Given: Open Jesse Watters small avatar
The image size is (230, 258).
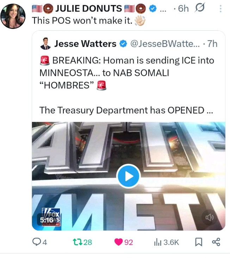Looking at the screenshot, I should click(45, 44).
